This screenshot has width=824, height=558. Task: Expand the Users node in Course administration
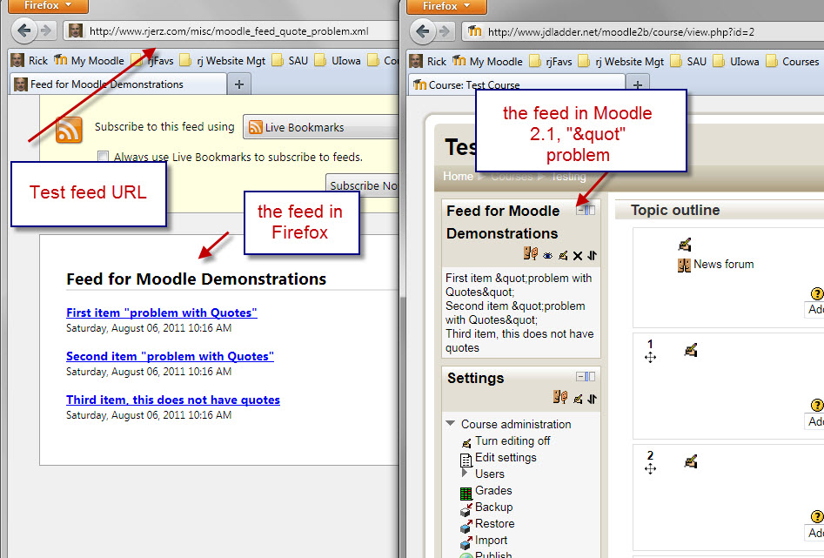tap(465, 473)
